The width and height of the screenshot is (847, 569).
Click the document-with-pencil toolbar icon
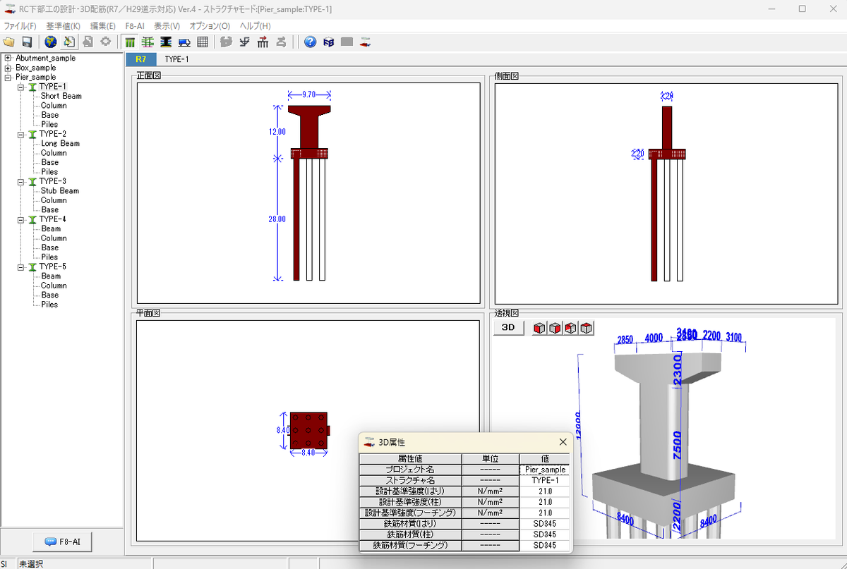(69, 42)
